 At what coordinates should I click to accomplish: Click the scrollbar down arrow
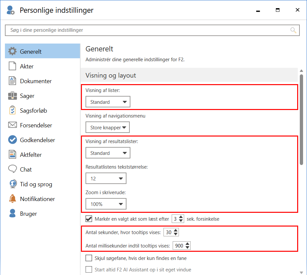pos(301,272)
